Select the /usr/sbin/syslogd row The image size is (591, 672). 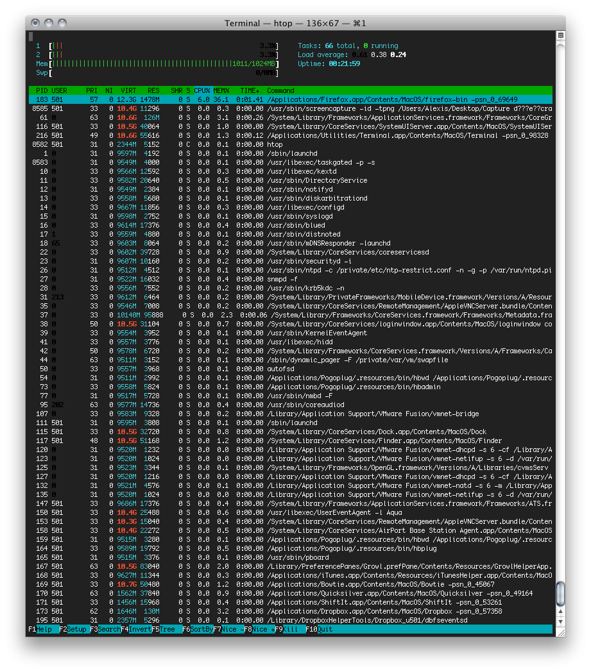[290, 217]
